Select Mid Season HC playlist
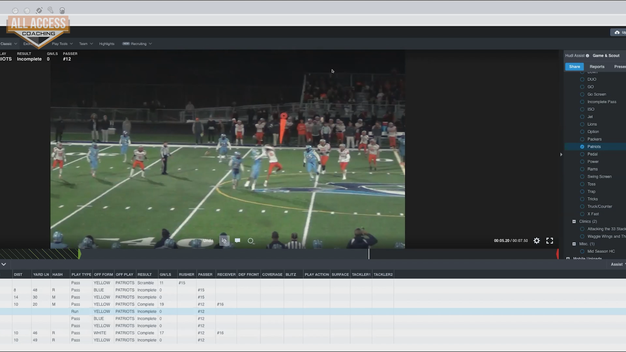The width and height of the screenshot is (626, 352). point(582,252)
